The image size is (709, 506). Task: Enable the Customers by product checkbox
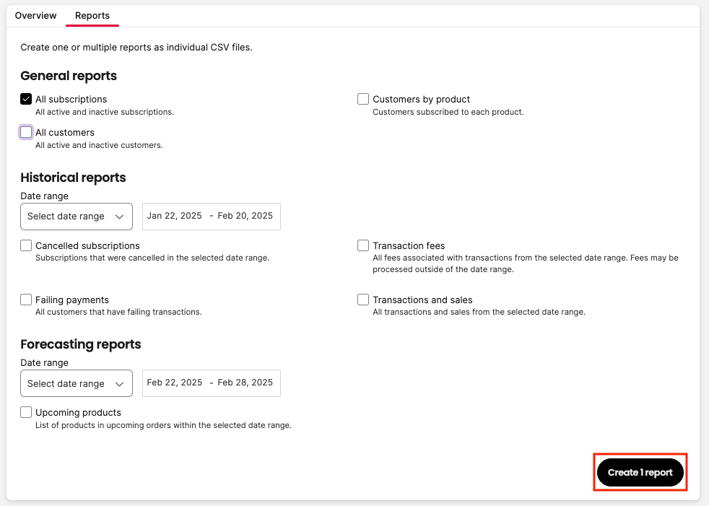(x=363, y=99)
